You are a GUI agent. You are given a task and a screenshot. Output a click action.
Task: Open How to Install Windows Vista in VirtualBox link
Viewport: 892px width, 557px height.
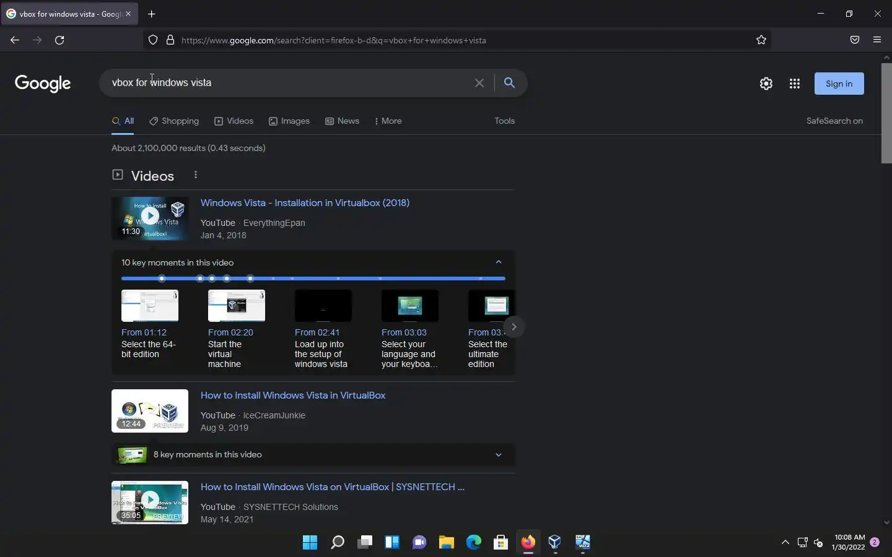pos(293,395)
